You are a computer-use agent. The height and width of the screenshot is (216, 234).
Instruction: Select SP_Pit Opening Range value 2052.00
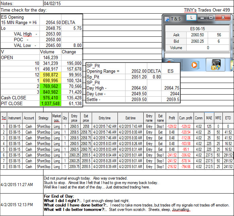tap(139, 71)
